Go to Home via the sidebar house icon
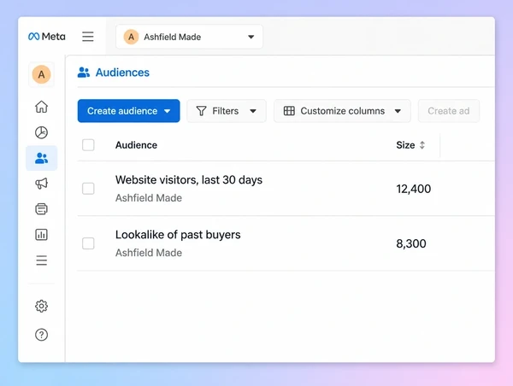This screenshot has height=386, width=513. coord(41,107)
